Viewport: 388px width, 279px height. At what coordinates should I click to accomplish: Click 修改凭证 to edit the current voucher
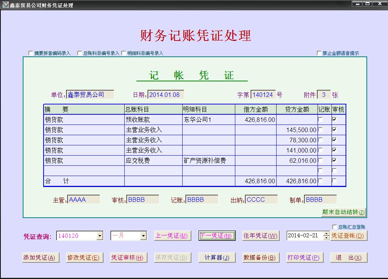tap(84, 257)
